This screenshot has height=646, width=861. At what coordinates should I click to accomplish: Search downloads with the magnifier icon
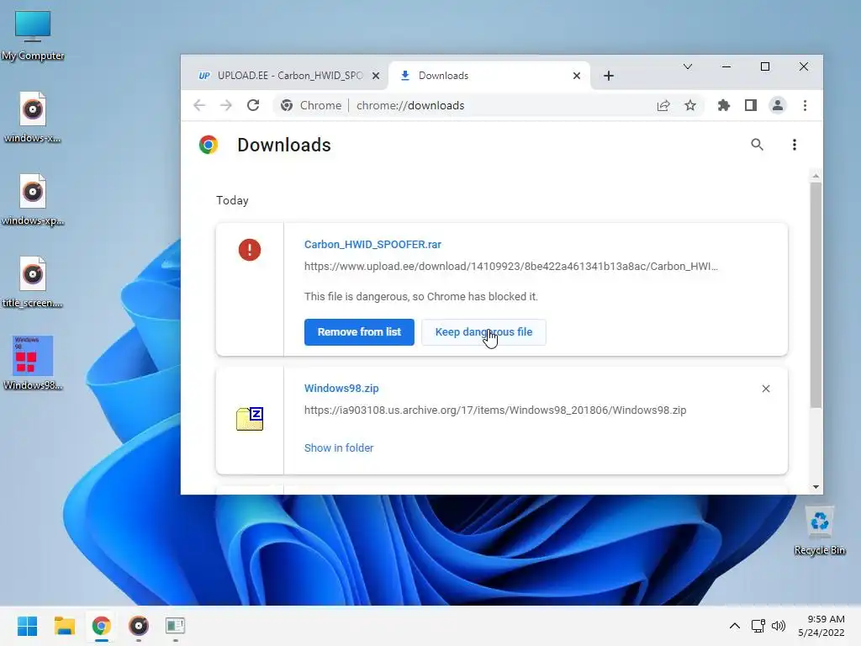[758, 145]
